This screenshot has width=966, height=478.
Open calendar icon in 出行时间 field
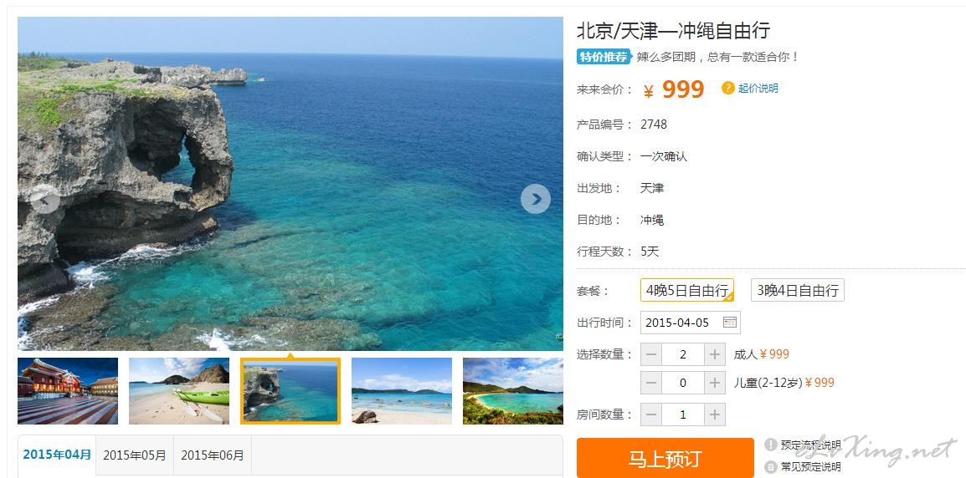click(x=729, y=323)
